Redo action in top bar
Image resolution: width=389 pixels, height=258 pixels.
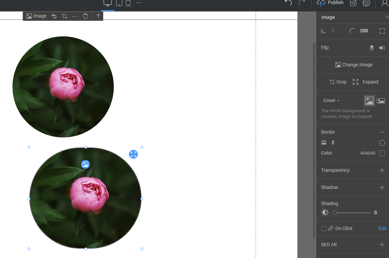pyautogui.click(x=302, y=3)
